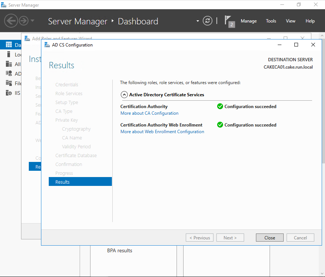
Task: Click the DESTINATION SERVER label
Action: click(290, 60)
